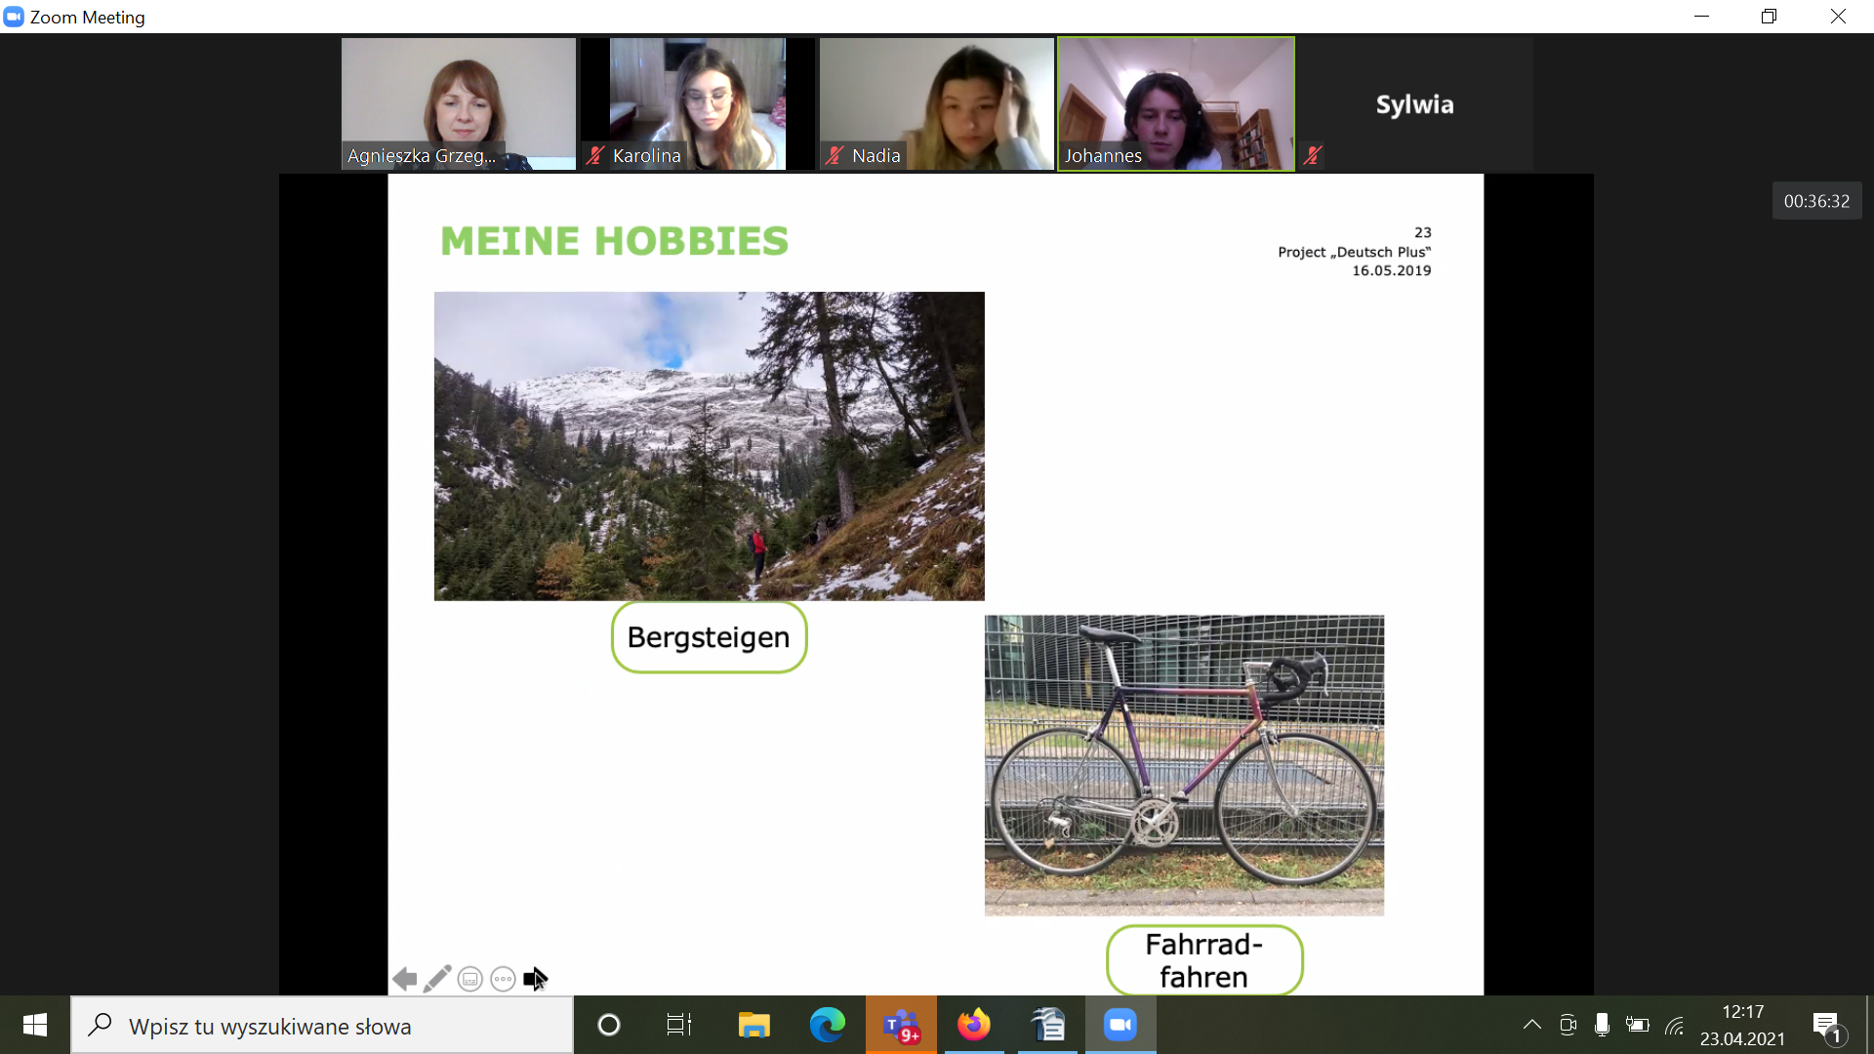
Task: Open the Windows Start menu
Action: (35, 1025)
